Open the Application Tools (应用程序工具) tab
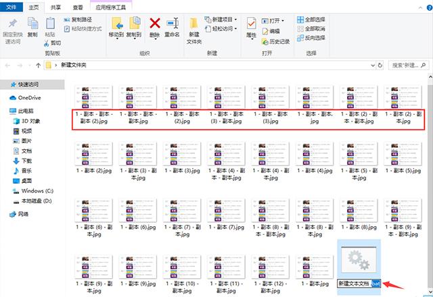 click(x=111, y=7)
